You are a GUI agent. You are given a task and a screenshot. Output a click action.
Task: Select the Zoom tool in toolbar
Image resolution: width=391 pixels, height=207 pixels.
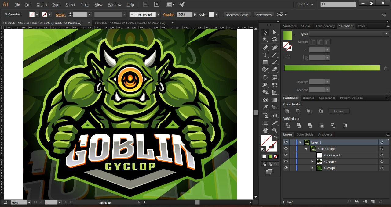click(274, 130)
